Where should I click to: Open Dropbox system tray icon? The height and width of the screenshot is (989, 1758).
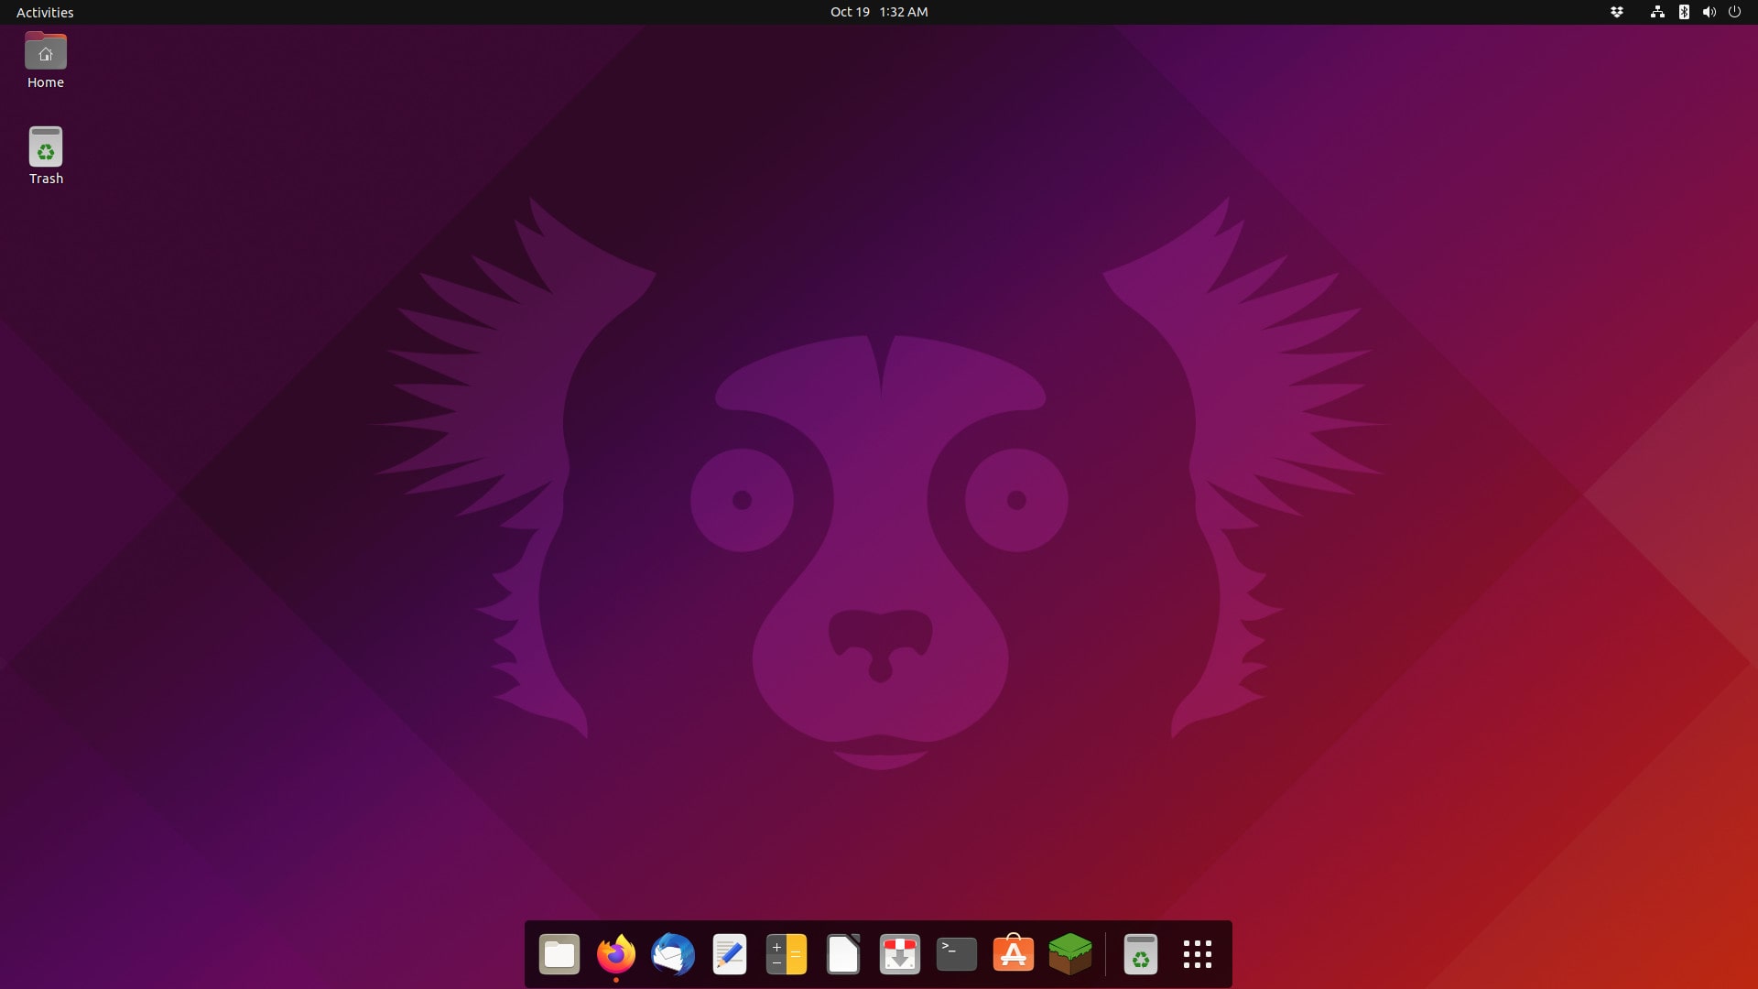click(1617, 12)
